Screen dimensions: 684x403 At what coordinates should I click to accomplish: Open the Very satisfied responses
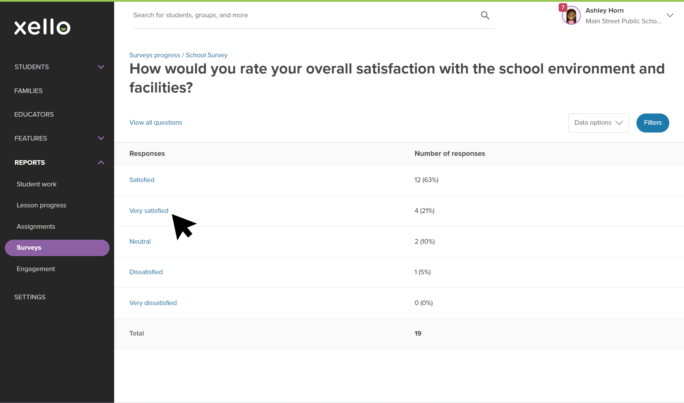[x=149, y=211]
